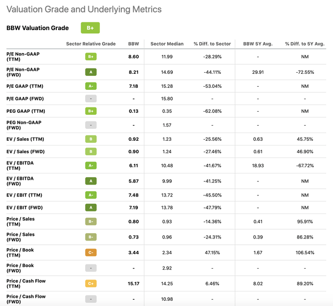Click A- grade badge for P/E GAAP (TTM)
Screen dimensions: 333x306
pyautogui.click(x=91, y=86)
